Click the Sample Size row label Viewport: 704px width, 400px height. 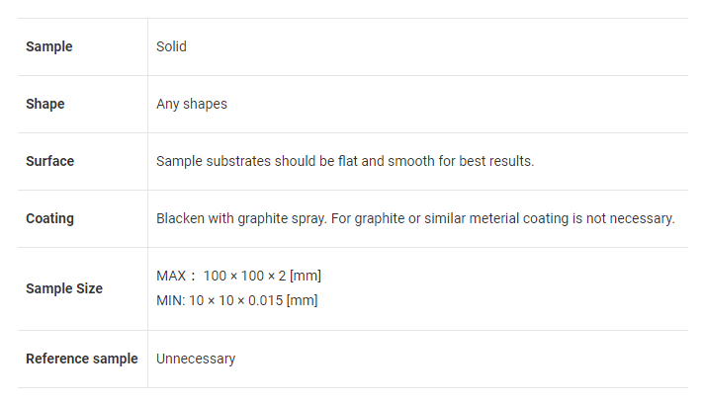(x=64, y=288)
